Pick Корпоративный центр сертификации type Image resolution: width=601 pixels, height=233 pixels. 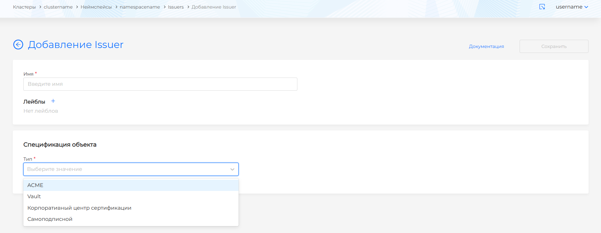[x=79, y=208]
